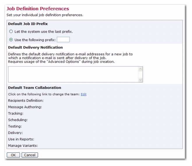
Task: Click the "Scheduling:" row label
Action: point(18,120)
